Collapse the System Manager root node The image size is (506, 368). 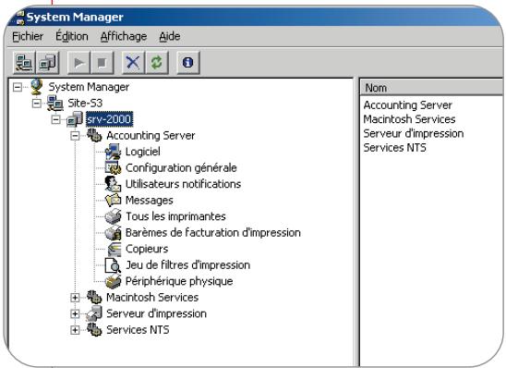pyautogui.click(x=18, y=87)
